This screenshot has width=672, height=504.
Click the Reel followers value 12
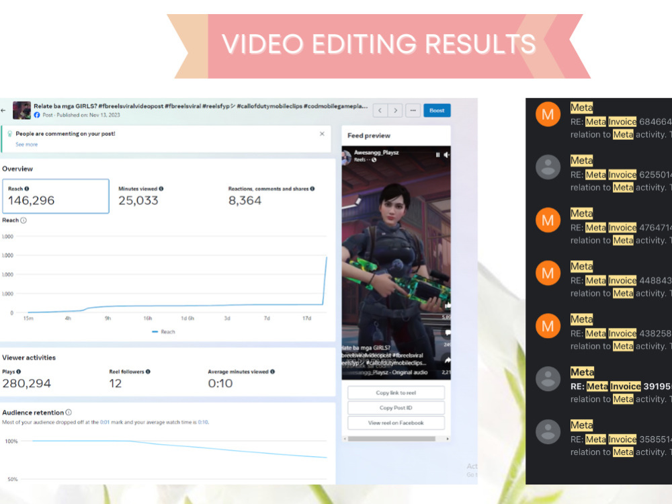(x=116, y=383)
